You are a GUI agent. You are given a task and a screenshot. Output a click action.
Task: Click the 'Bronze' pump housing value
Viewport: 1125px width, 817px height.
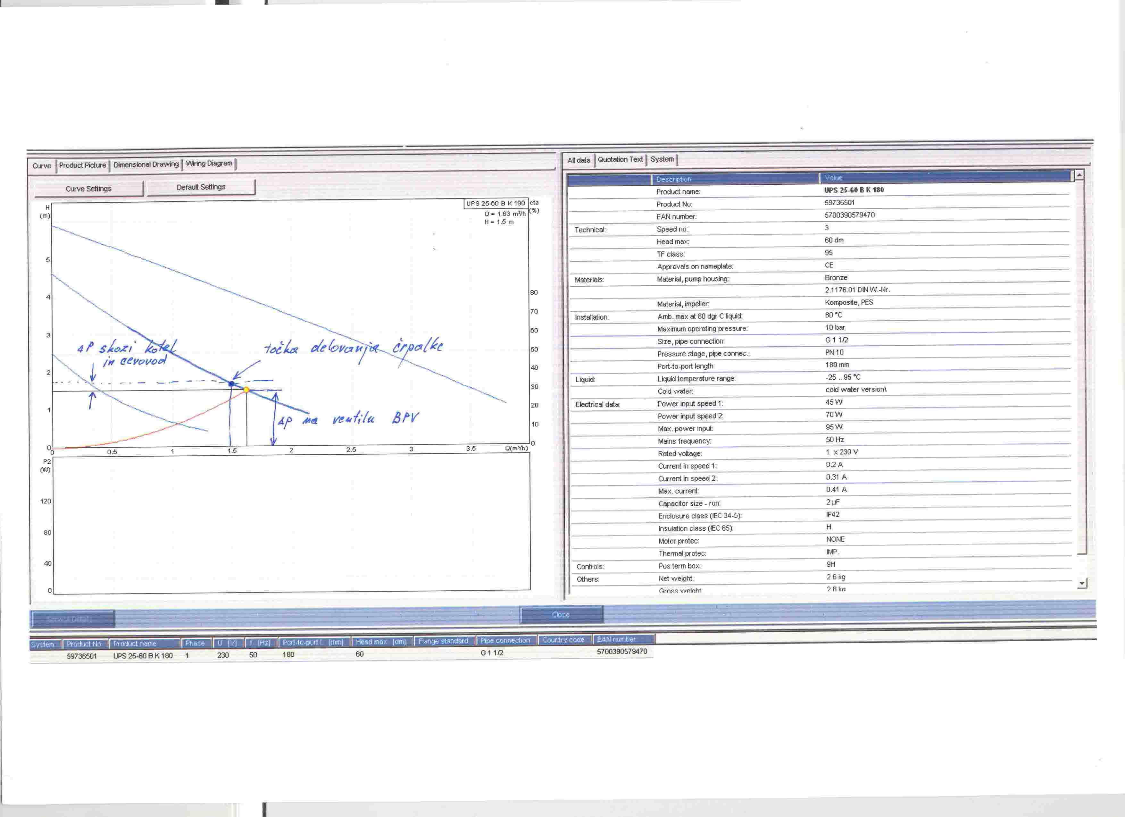point(836,277)
